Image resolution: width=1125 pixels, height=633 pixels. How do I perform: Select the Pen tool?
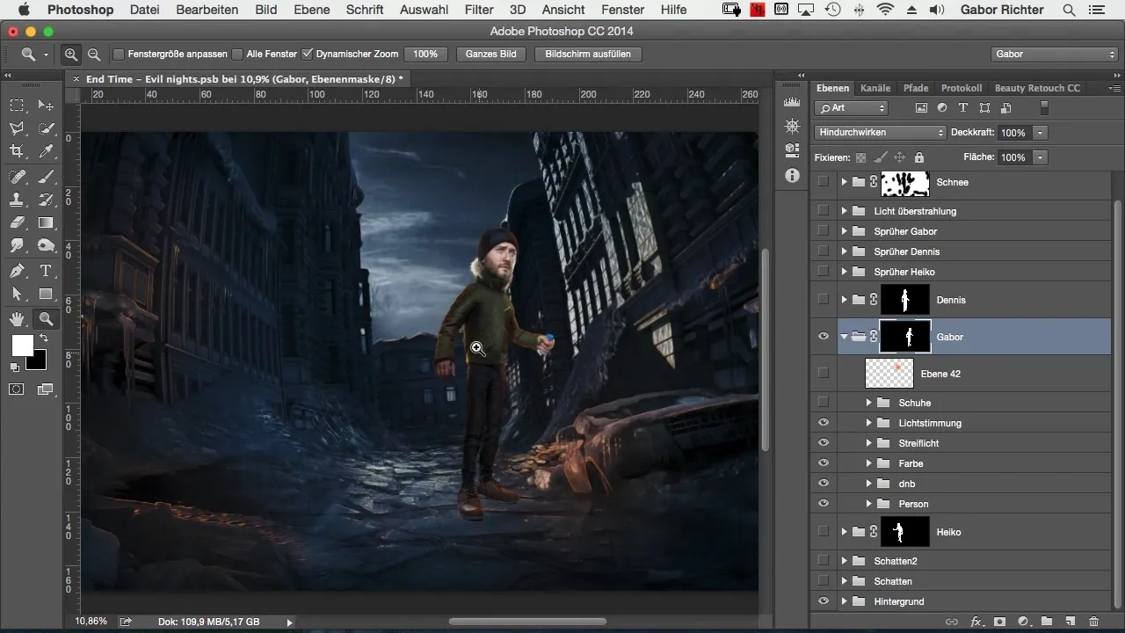pos(17,271)
